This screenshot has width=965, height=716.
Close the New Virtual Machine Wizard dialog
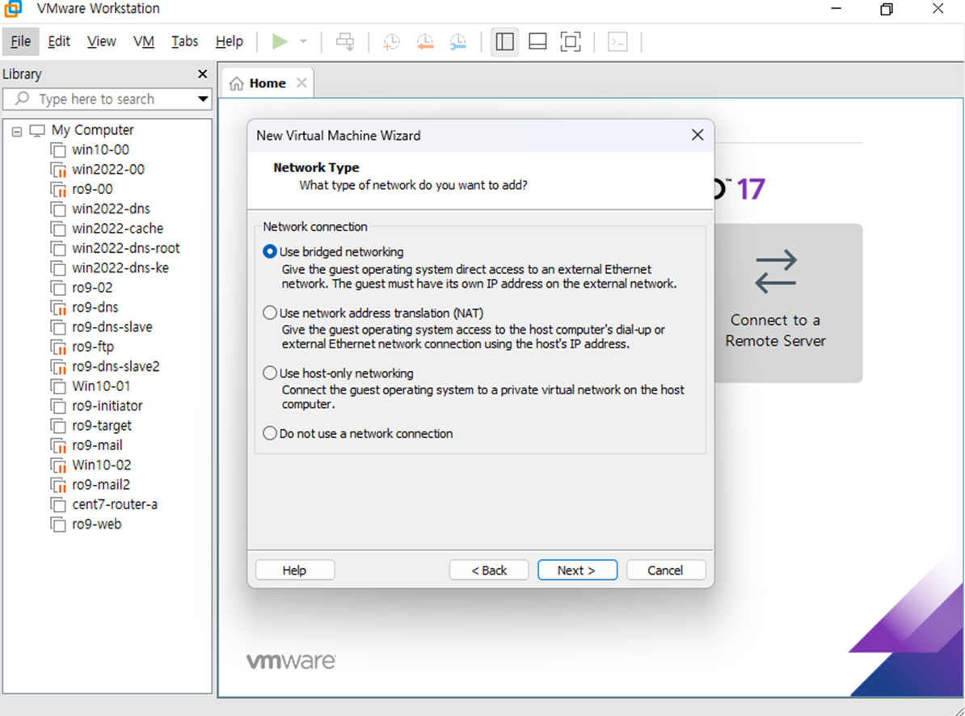pos(697,135)
